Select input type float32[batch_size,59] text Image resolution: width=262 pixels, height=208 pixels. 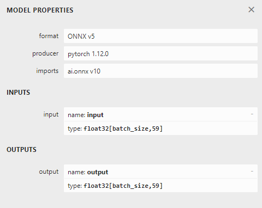(123, 129)
